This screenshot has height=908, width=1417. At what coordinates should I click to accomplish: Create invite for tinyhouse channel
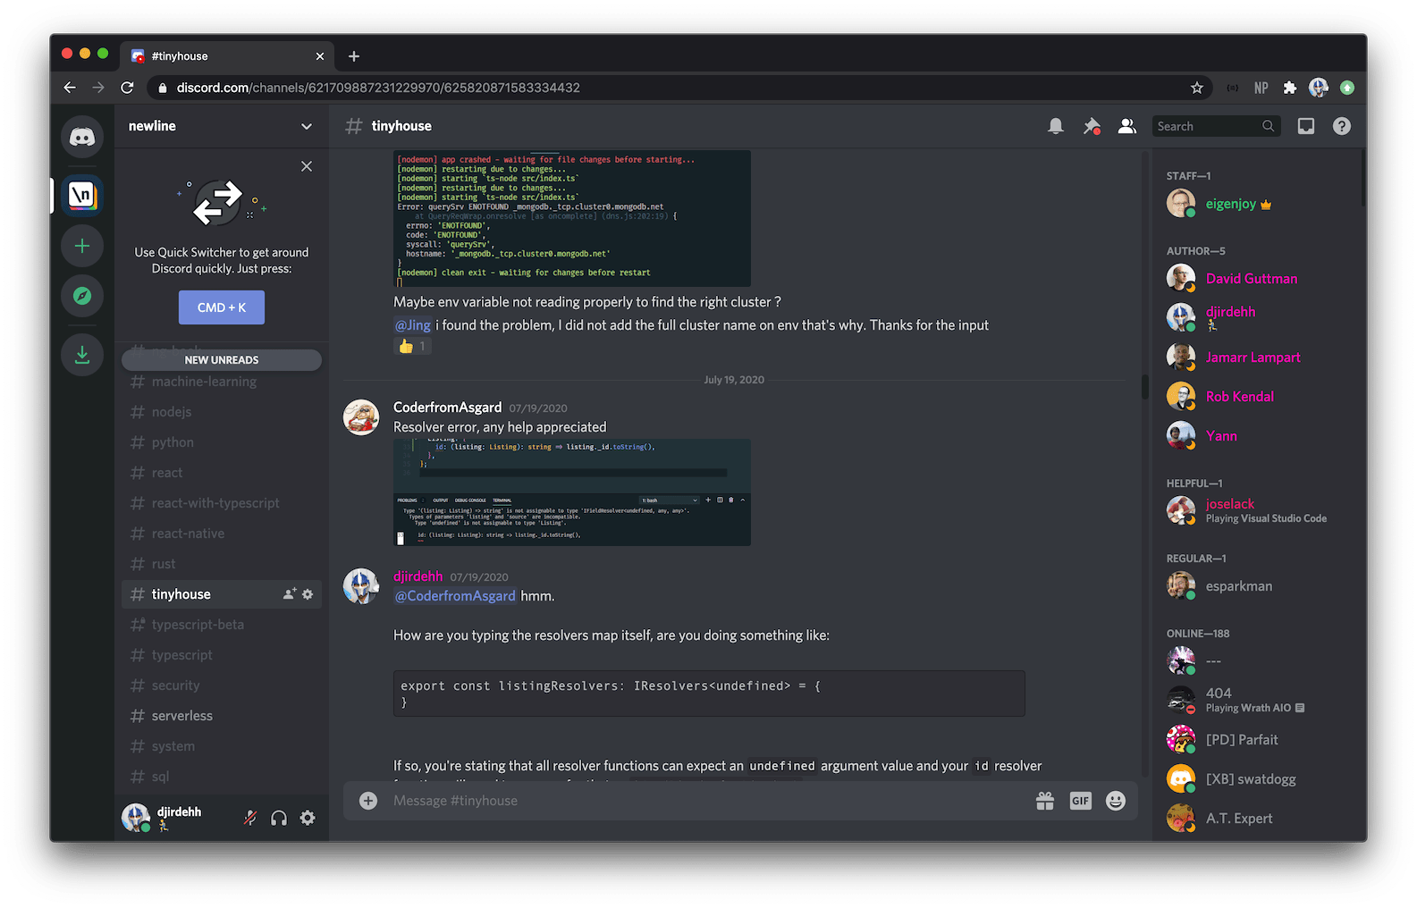[290, 594]
